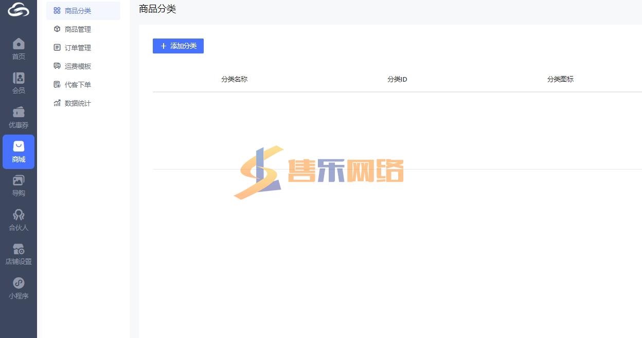Click the 代客下单 document icon

pos(57,85)
